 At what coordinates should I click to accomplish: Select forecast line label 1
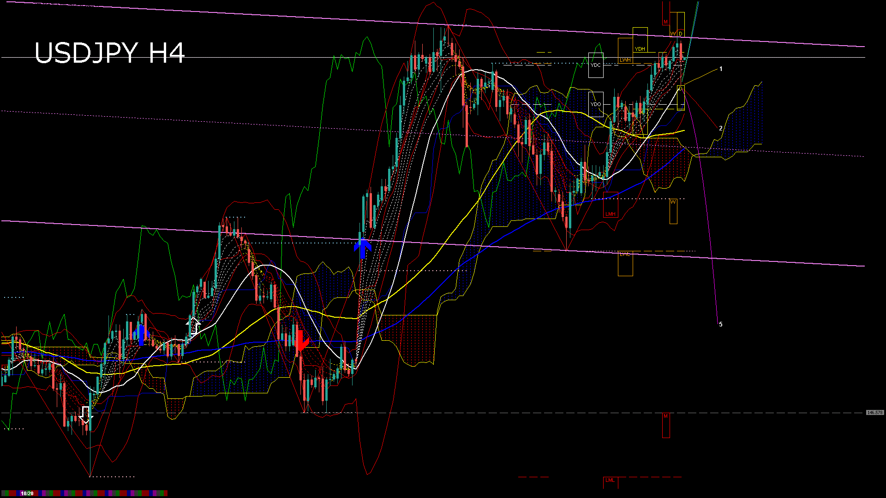coord(721,69)
